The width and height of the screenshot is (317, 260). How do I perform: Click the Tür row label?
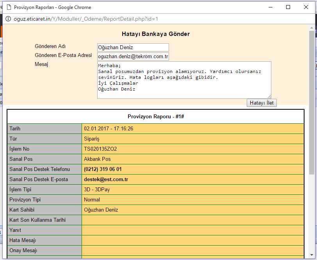(13, 139)
